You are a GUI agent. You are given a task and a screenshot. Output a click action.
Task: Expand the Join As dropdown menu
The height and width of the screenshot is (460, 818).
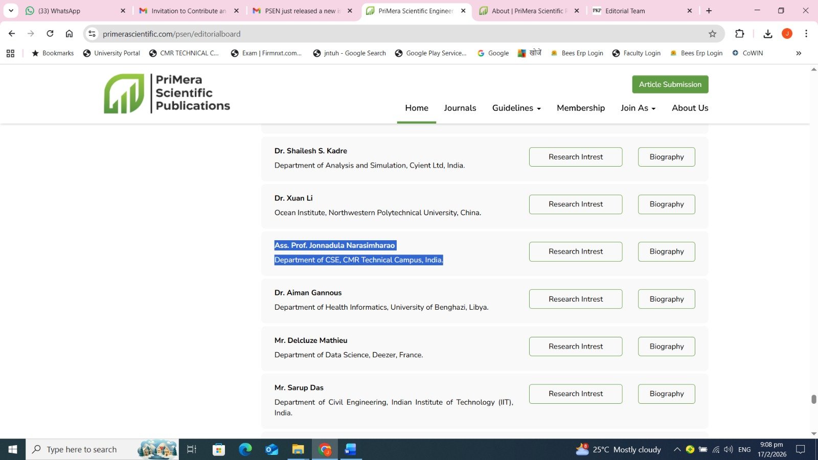[638, 108]
